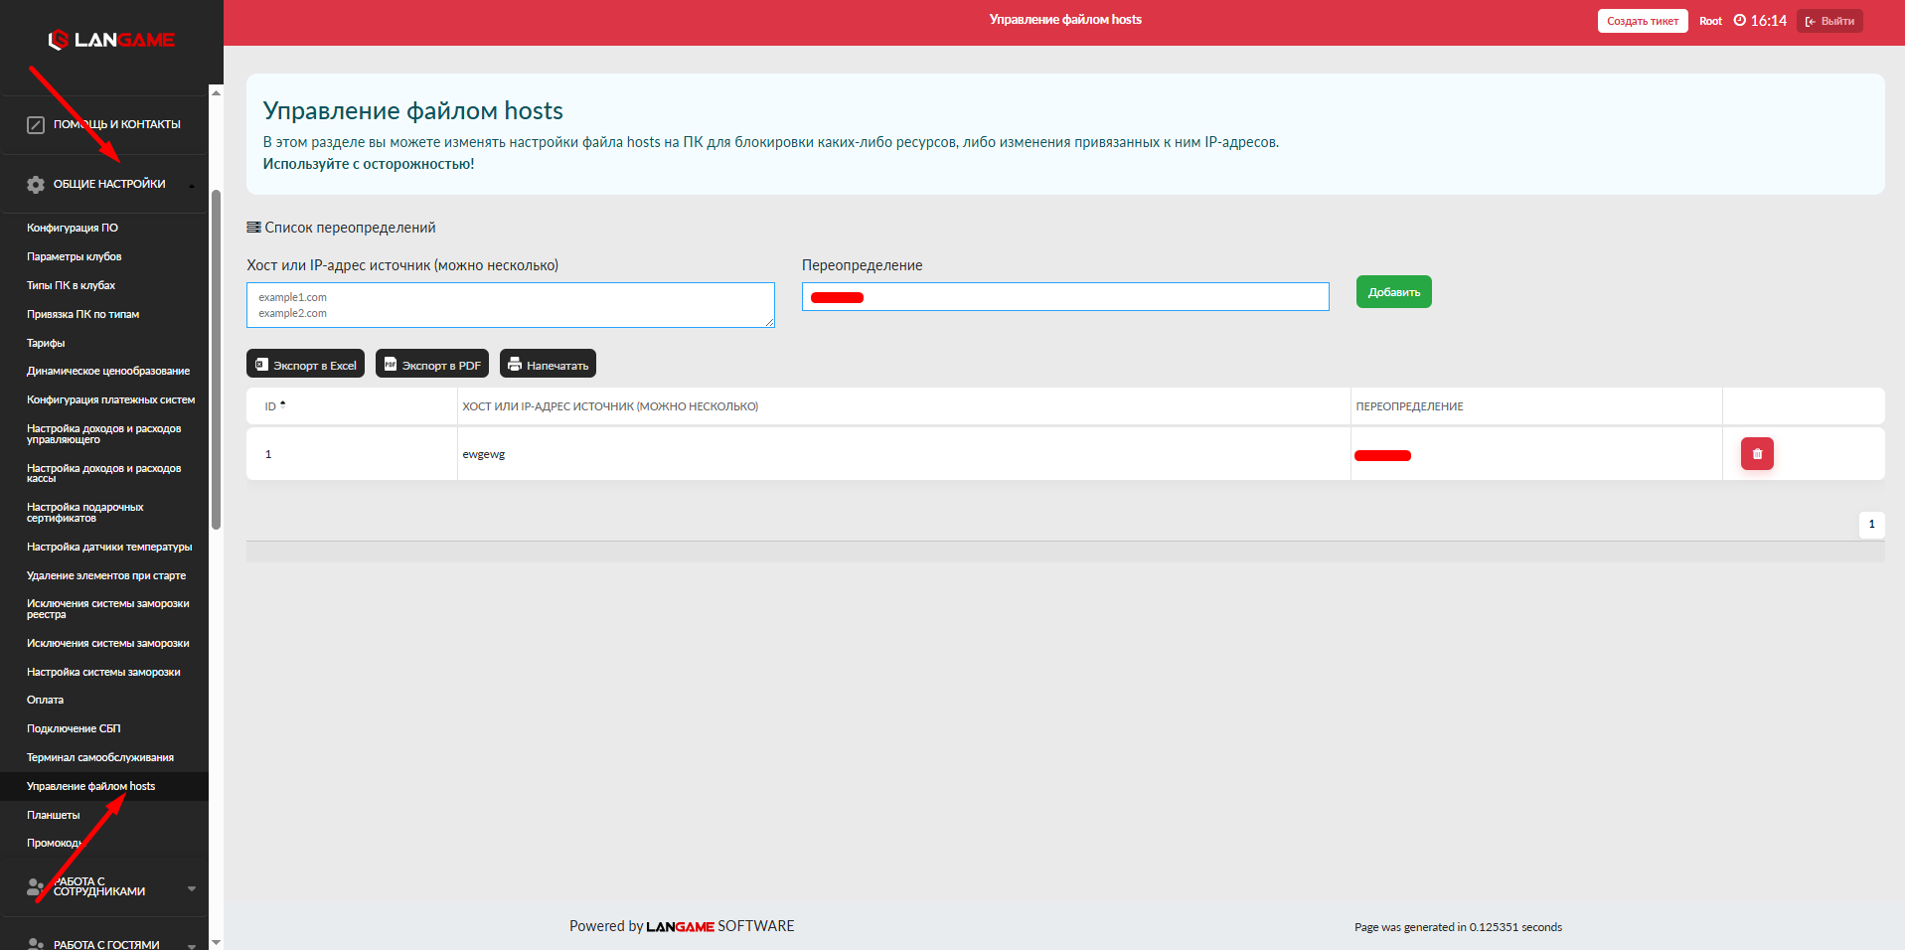Open Терминал самообслуживания menu item
The width and height of the screenshot is (1905, 950).
(x=100, y=757)
